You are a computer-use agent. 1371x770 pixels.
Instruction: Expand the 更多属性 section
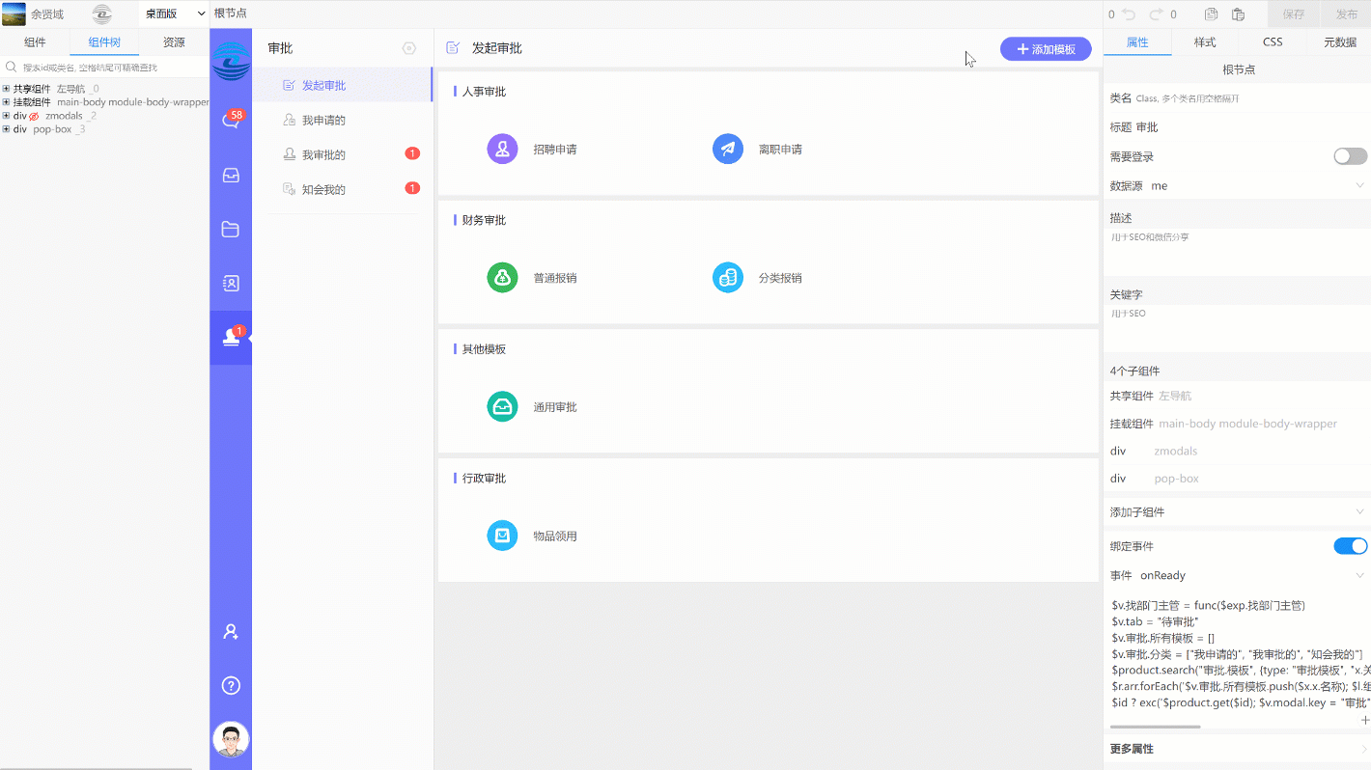click(1237, 749)
